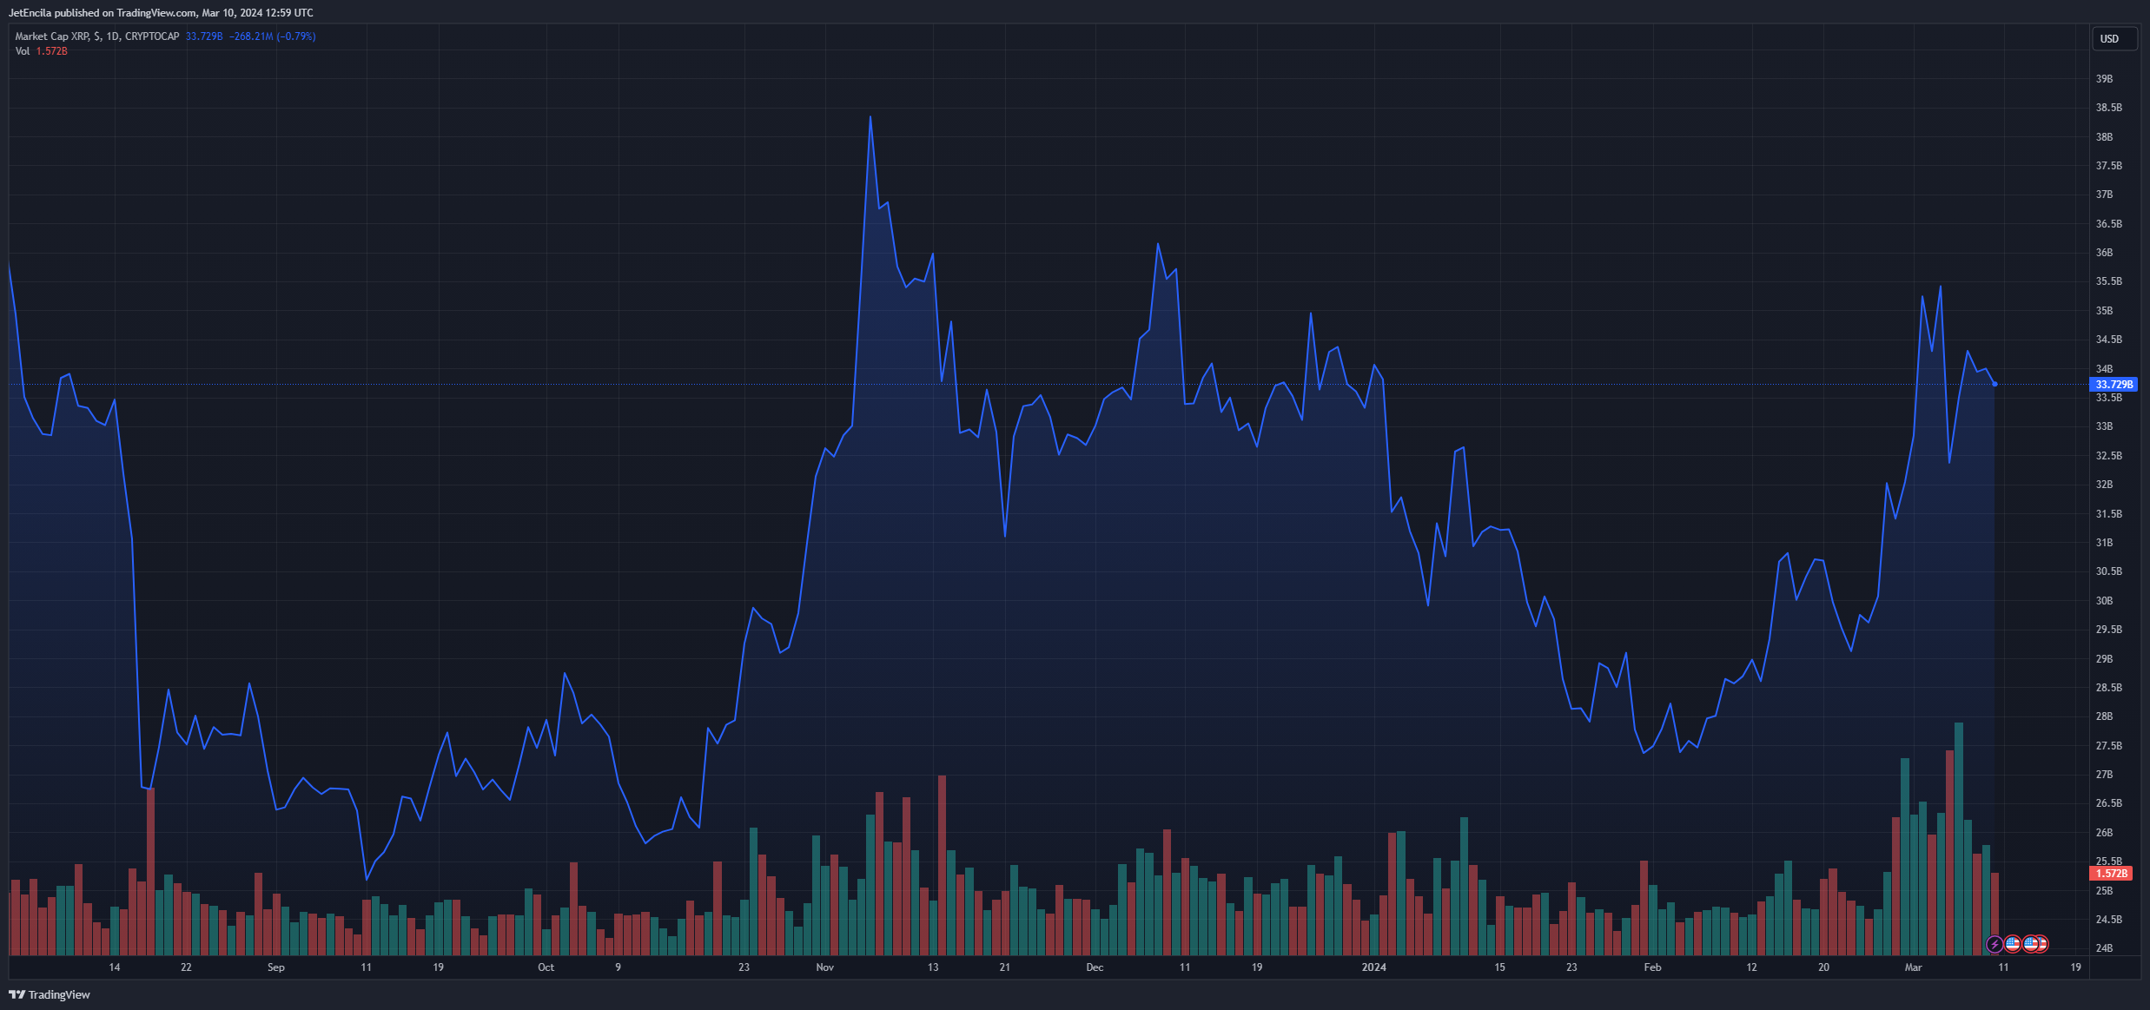The height and width of the screenshot is (1010, 2150).
Task: Click the Nov label on the time axis
Action: point(825,967)
